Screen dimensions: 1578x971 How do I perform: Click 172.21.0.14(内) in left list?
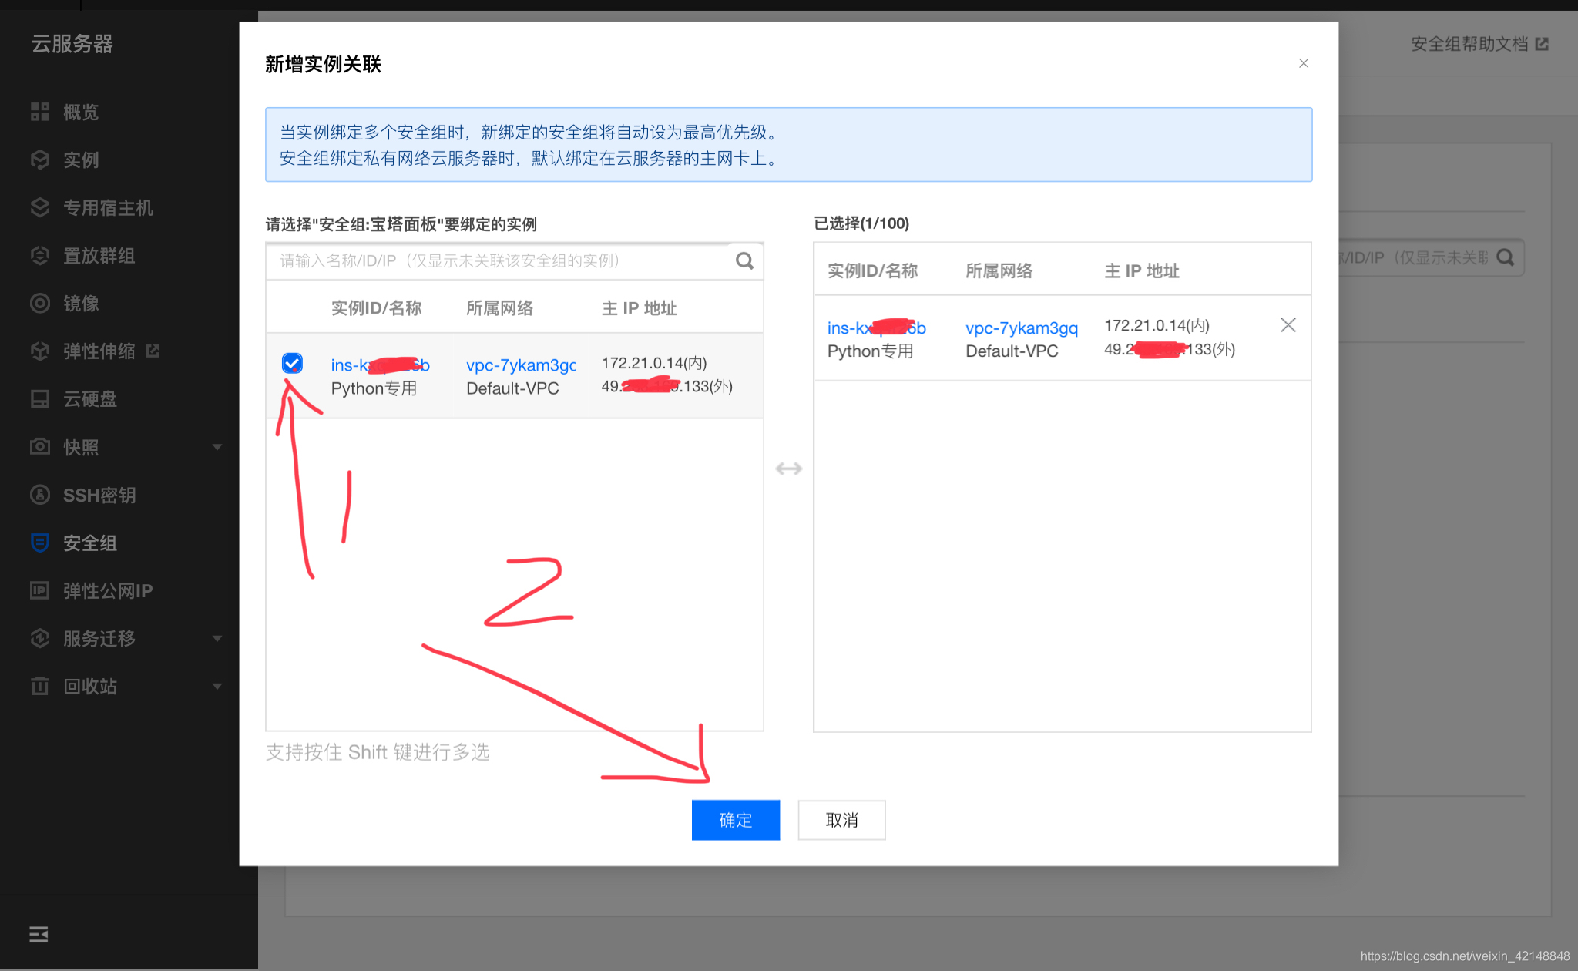click(654, 363)
